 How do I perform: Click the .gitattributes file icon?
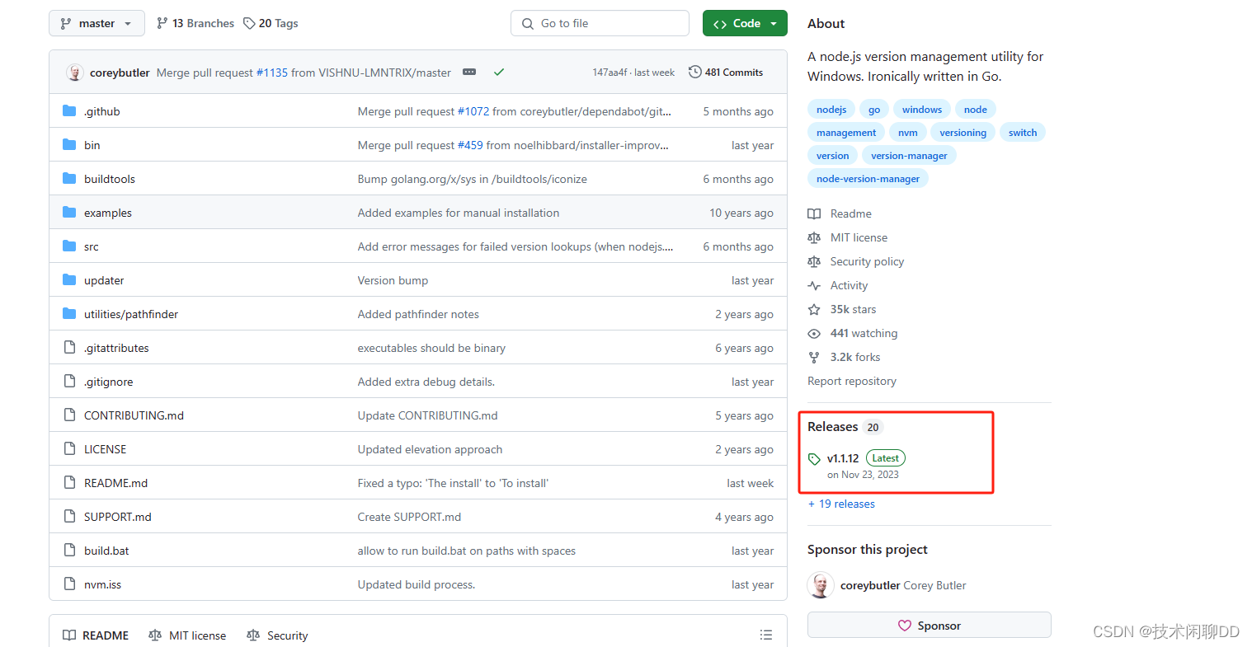[x=69, y=348]
